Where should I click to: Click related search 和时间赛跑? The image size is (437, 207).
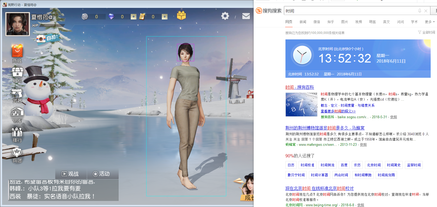point(363,175)
